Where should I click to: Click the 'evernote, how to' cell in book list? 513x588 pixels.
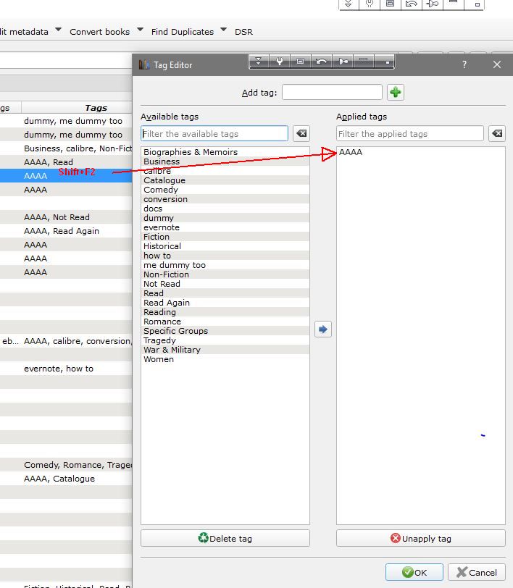(x=77, y=369)
